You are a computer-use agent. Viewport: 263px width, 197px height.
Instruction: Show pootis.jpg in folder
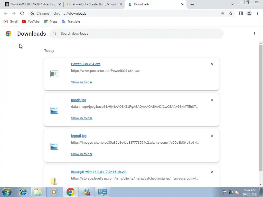[82, 118]
